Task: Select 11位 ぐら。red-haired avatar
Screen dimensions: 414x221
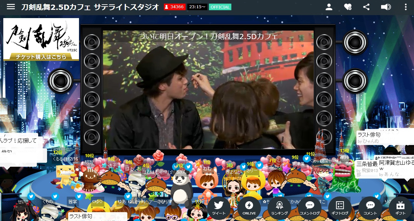Action: point(322,179)
